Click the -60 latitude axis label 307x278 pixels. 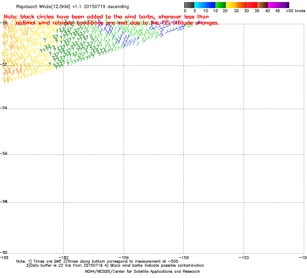4,252
